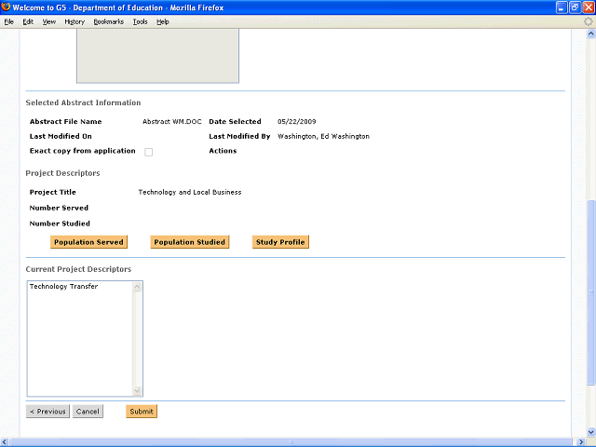Viewport: 596px width, 447px height.
Task: Close the Firefox window
Action: coord(589,7)
